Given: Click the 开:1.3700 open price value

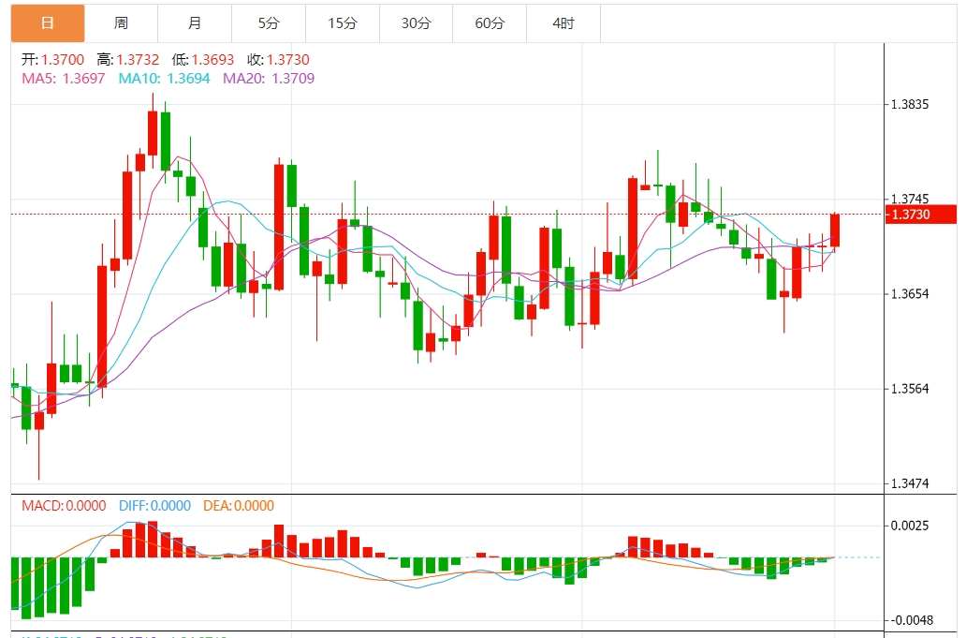Looking at the screenshot, I should pos(53,60).
